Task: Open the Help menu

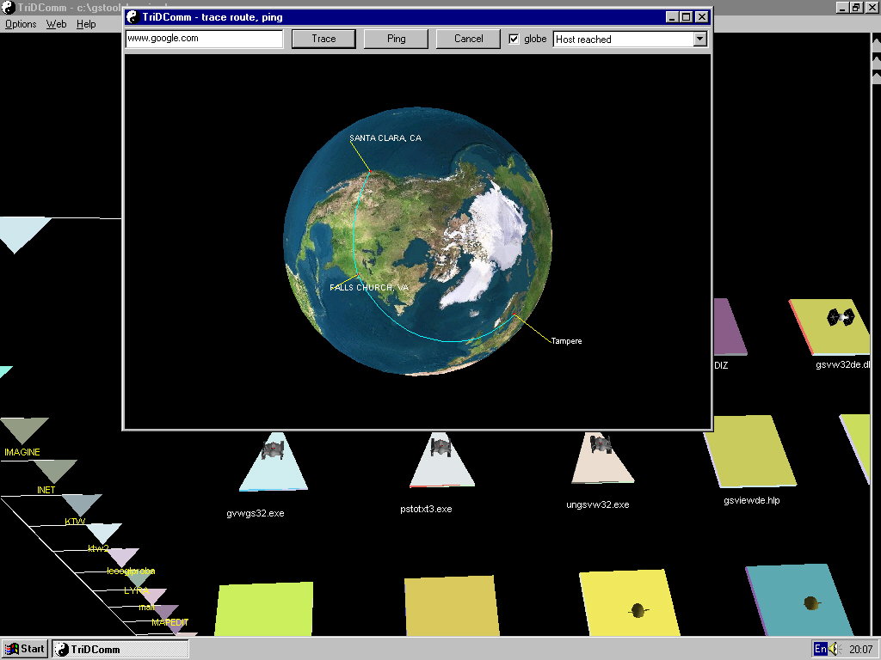Action: [x=86, y=24]
